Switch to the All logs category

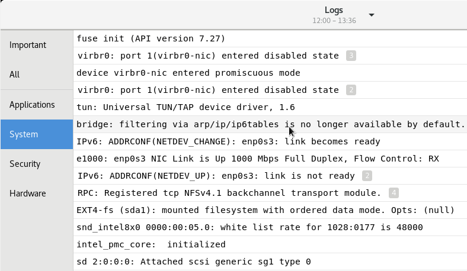pos(37,75)
